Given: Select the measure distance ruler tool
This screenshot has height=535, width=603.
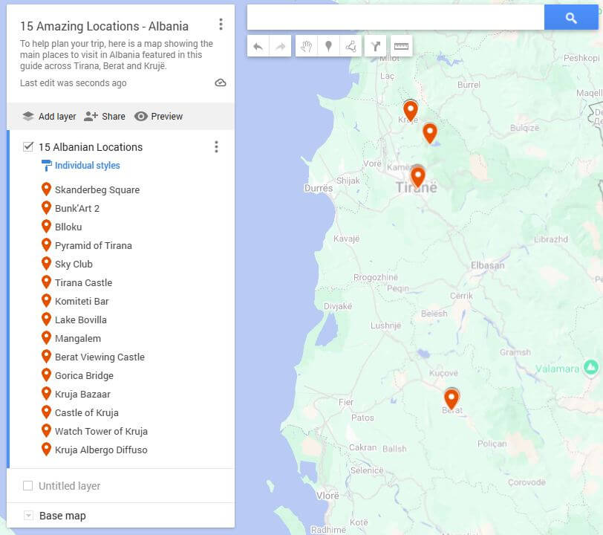Looking at the screenshot, I should click(401, 46).
